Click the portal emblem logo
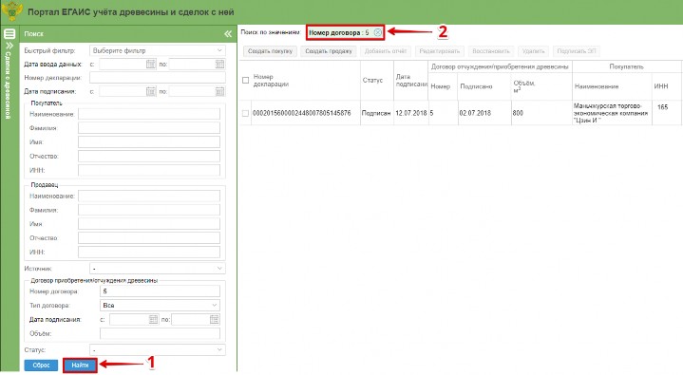 11,11
